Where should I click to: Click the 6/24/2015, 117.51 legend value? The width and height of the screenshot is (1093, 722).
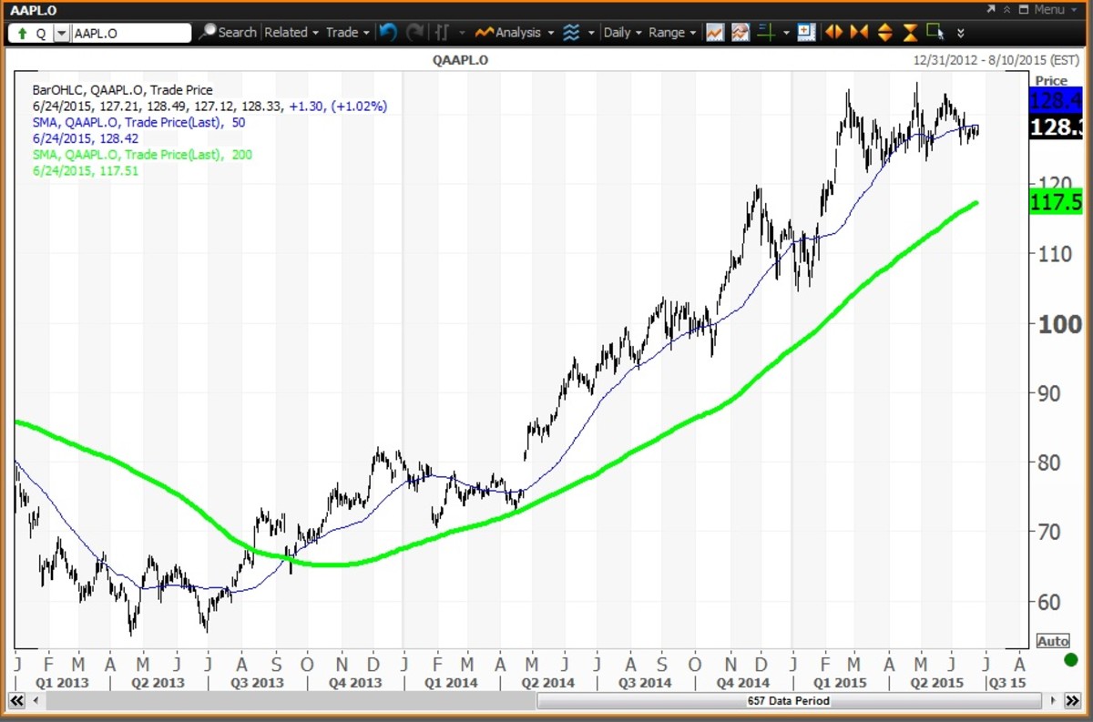(x=85, y=170)
